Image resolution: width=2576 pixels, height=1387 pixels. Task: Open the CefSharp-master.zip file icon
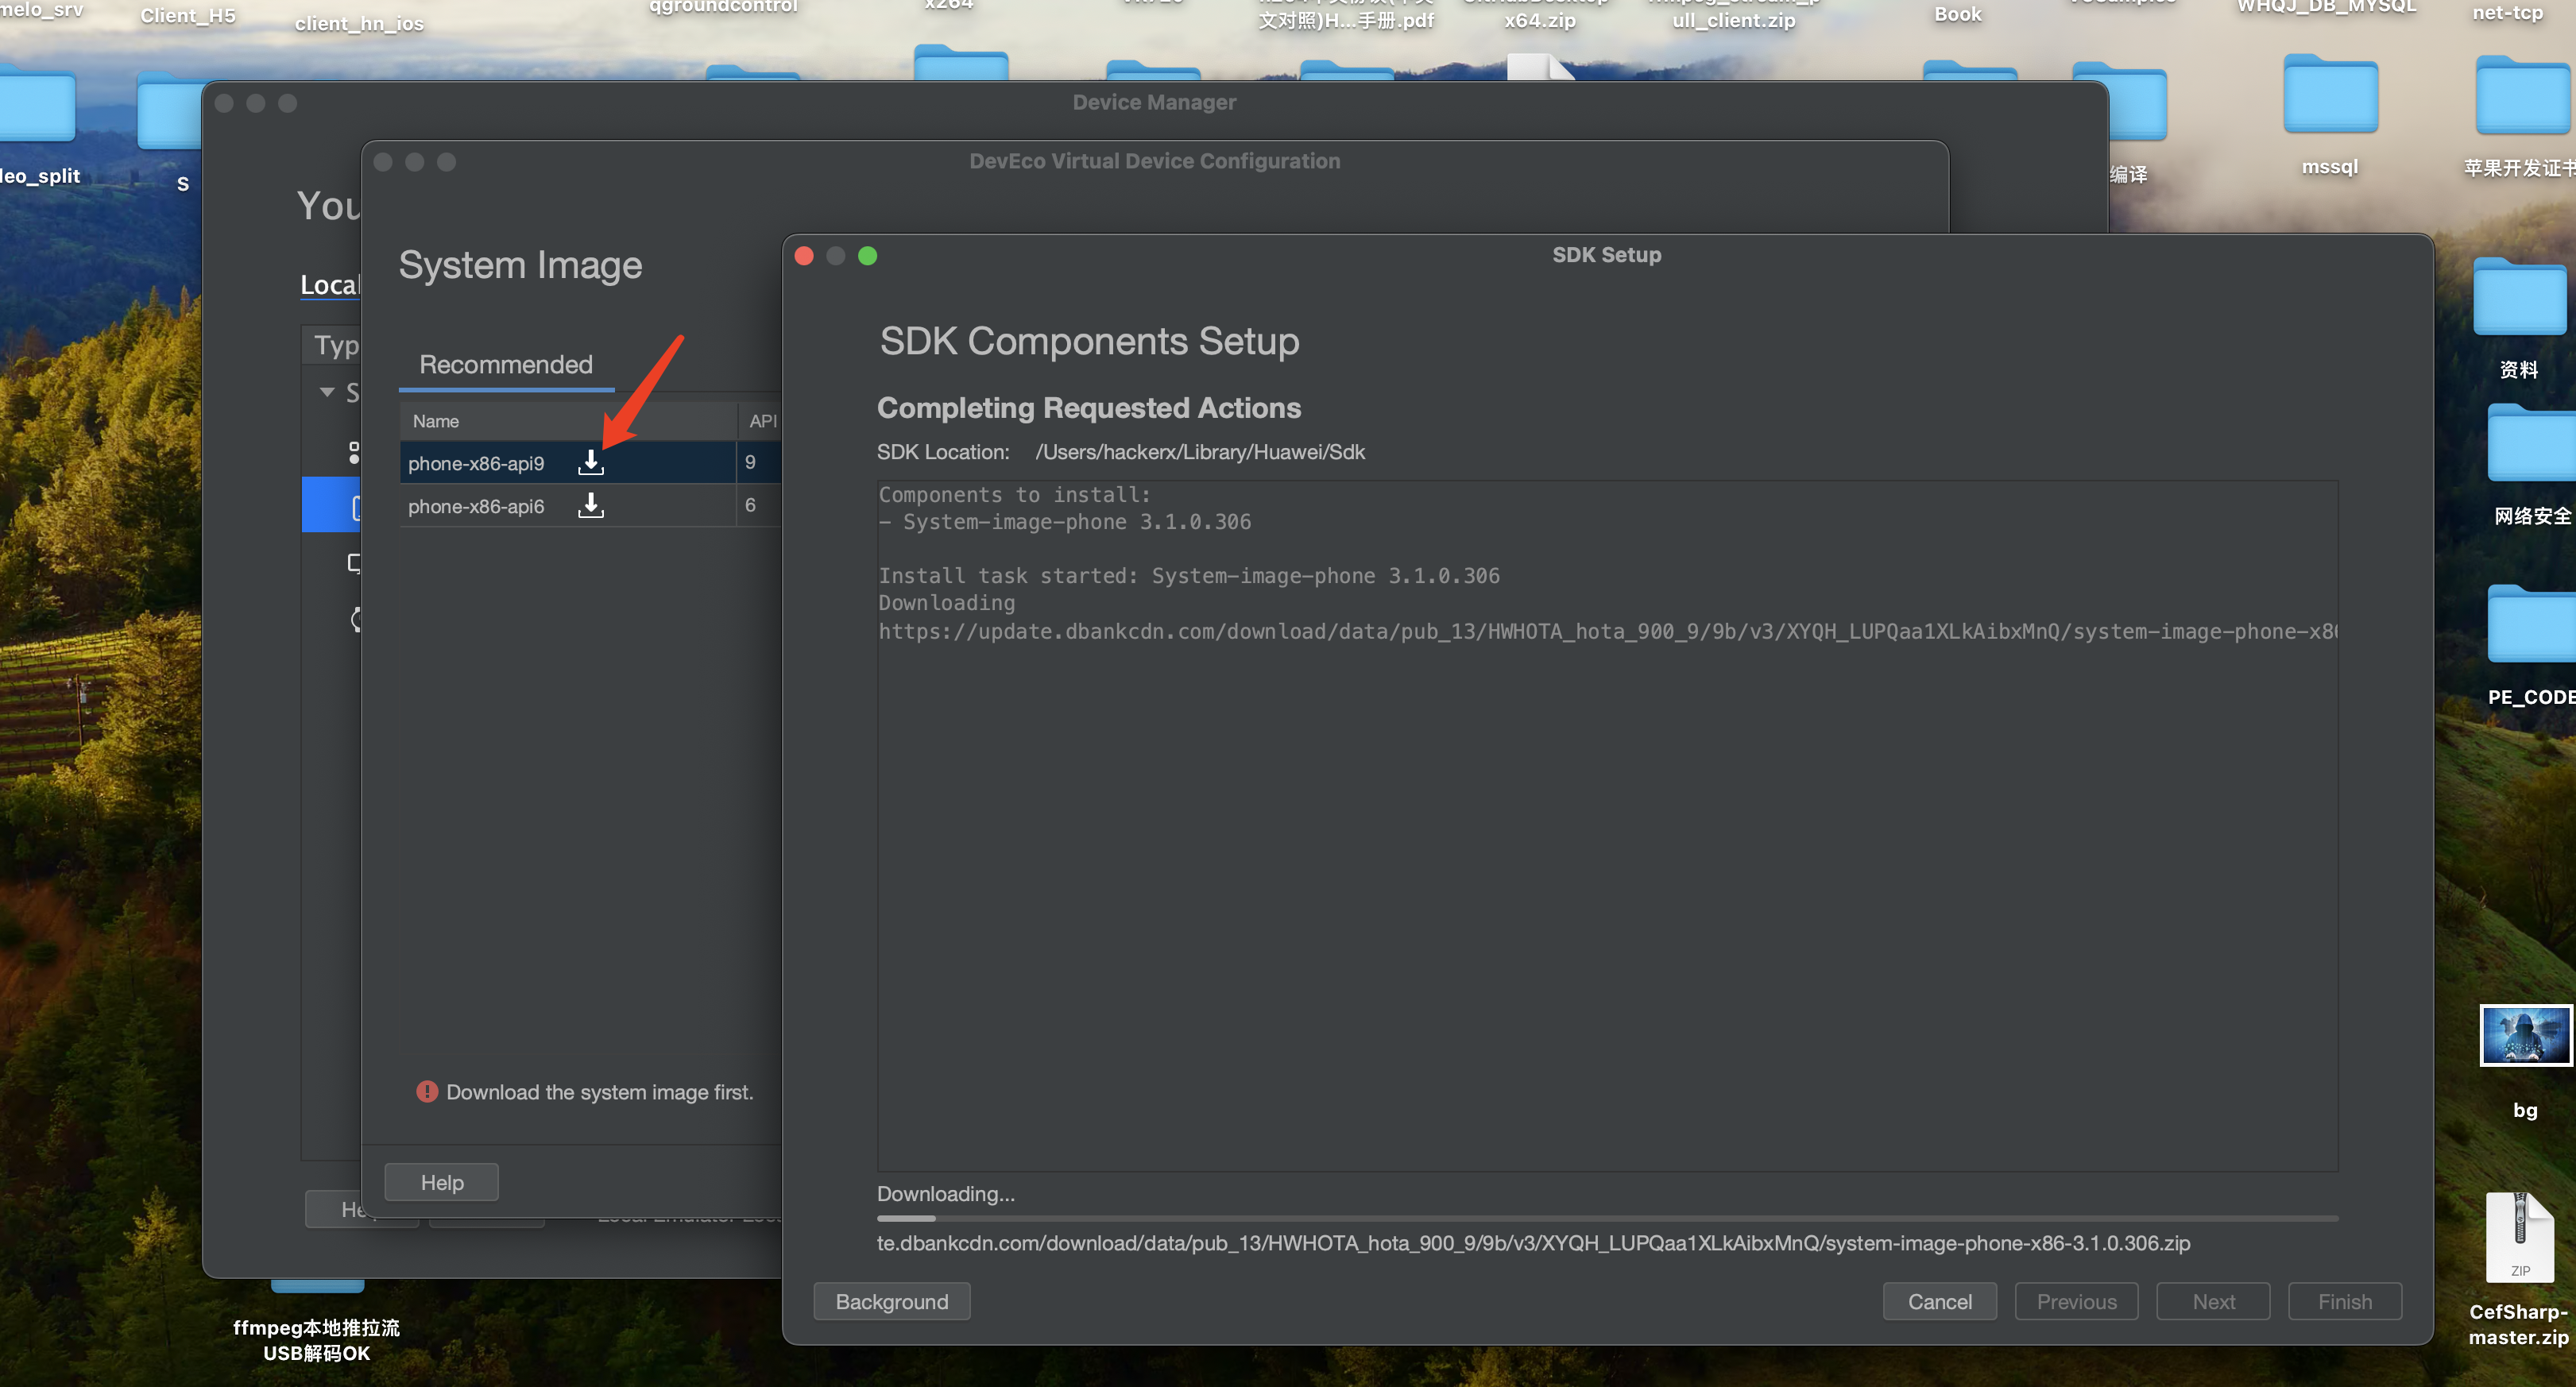click(x=2519, y=1237)
